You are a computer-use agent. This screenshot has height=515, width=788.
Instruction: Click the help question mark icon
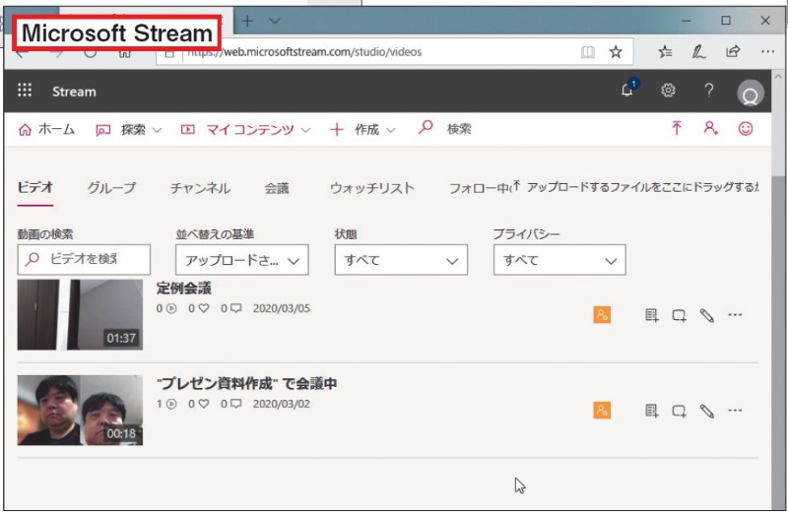pyautogui.click(x=708, y=91)
